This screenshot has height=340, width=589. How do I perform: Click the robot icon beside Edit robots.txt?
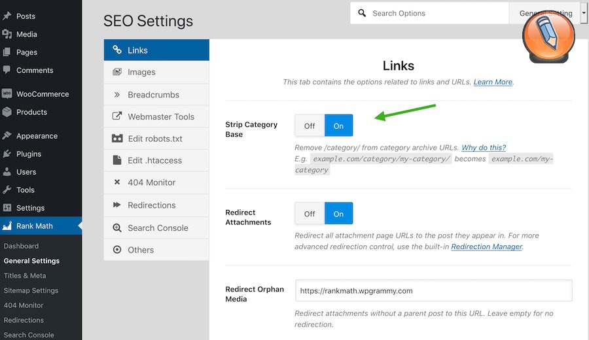tap(117, 139)
